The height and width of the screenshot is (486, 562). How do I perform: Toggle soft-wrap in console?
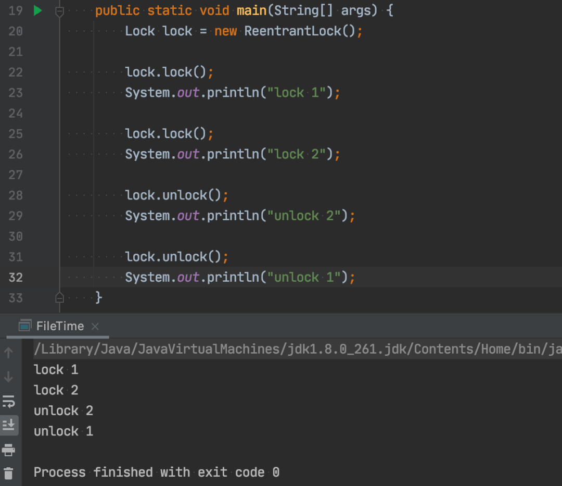pos(9,401)
